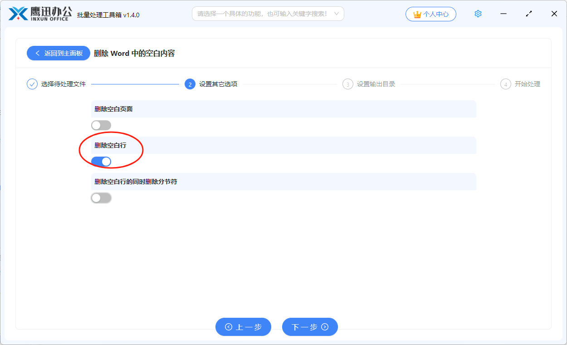The height and width of the screenshot is (345, 567).
Task: Open the settings gear icon
Action: pos(478,14)
